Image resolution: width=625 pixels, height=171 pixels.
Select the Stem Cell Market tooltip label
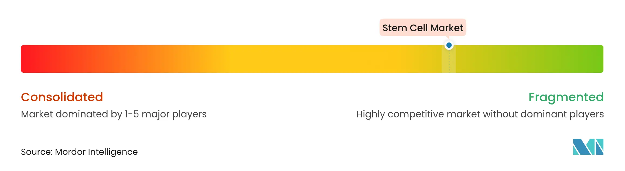423,27
